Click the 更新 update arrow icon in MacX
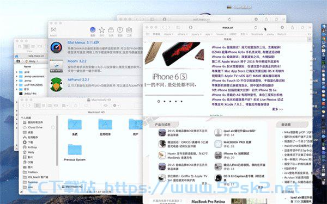327x204 pixels. 120,30
